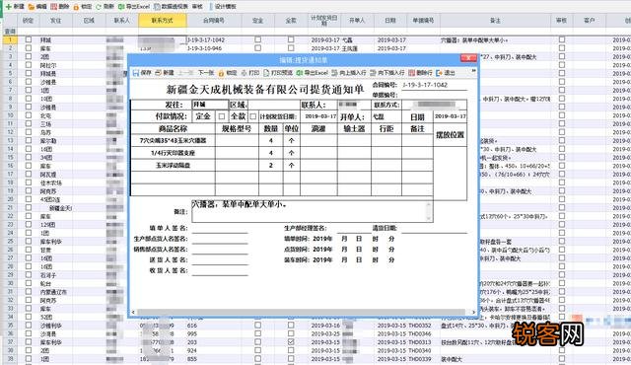The image size is (631, 365).
Task: Click the 新建 icon in the dialog toolbar
Action: pyautogui.click(x=158, y=73)
